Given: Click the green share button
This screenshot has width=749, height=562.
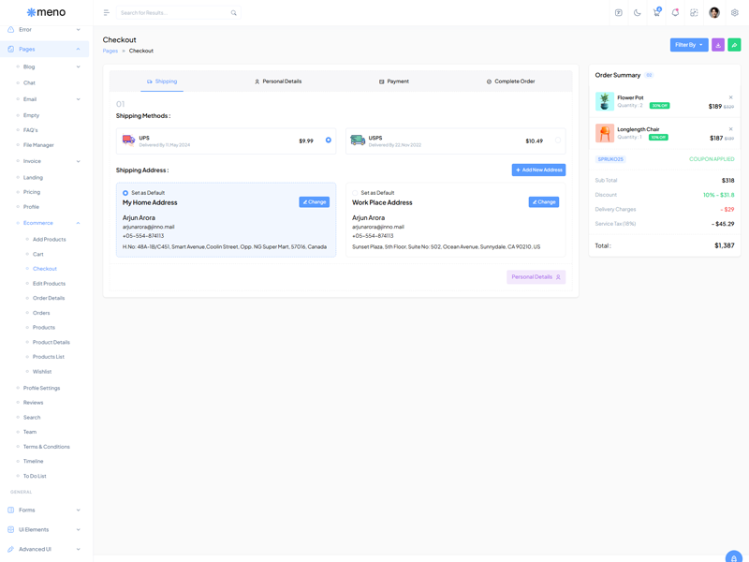Looking at the screenshot, I should 734,45.
